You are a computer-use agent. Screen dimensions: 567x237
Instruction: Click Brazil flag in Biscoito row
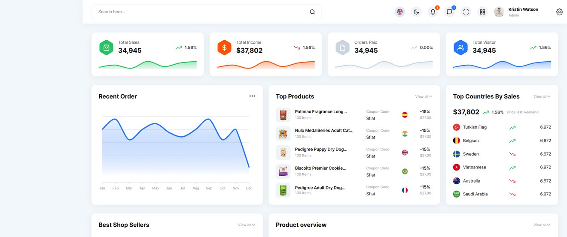click(x=405, y=171)
